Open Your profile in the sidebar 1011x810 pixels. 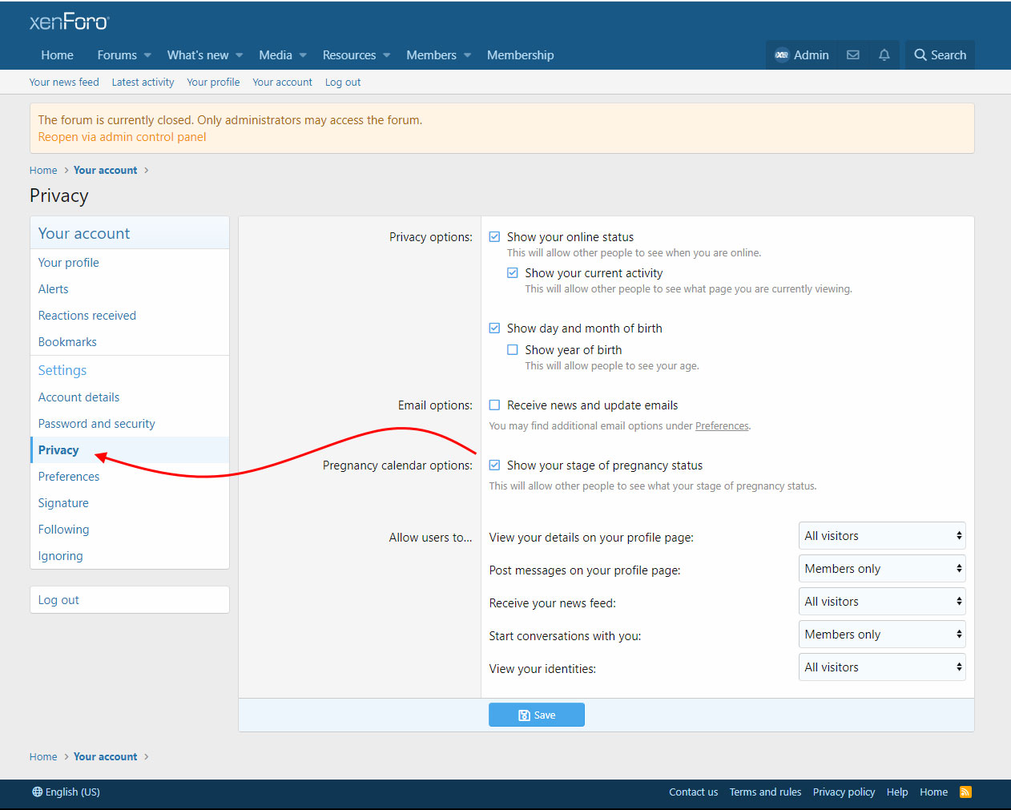(130, 263)
